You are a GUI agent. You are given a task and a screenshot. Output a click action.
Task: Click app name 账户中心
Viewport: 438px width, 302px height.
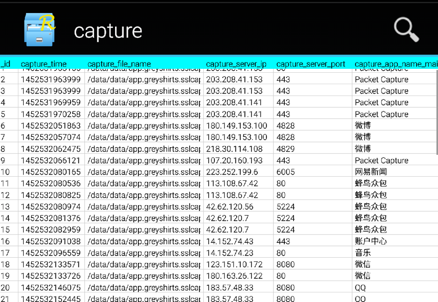371,241
